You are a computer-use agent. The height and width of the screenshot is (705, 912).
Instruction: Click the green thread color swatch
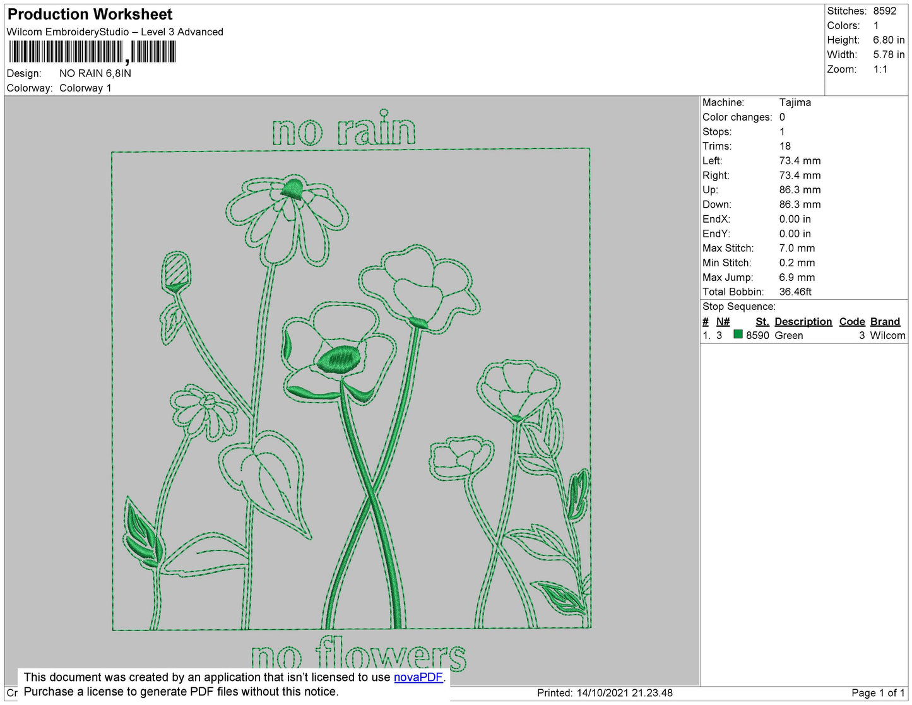tap(738, 335)
